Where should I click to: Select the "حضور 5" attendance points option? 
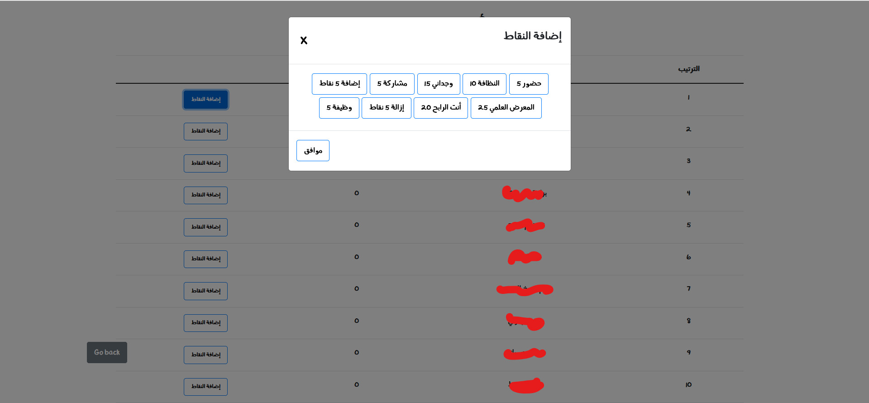[x=528, y=84]
